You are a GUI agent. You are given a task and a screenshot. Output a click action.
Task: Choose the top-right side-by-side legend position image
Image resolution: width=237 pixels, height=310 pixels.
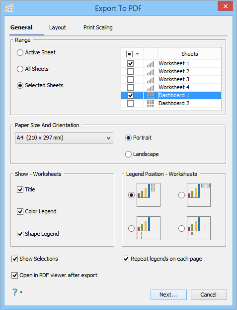(x=199, y=195)
